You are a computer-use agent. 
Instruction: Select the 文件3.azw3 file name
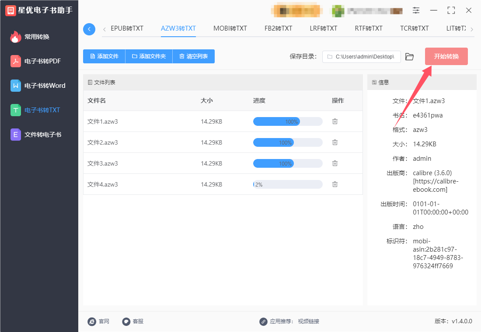(x=102, y=163)
